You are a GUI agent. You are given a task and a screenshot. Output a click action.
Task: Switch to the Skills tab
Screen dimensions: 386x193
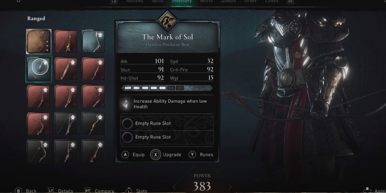(157, 1)
